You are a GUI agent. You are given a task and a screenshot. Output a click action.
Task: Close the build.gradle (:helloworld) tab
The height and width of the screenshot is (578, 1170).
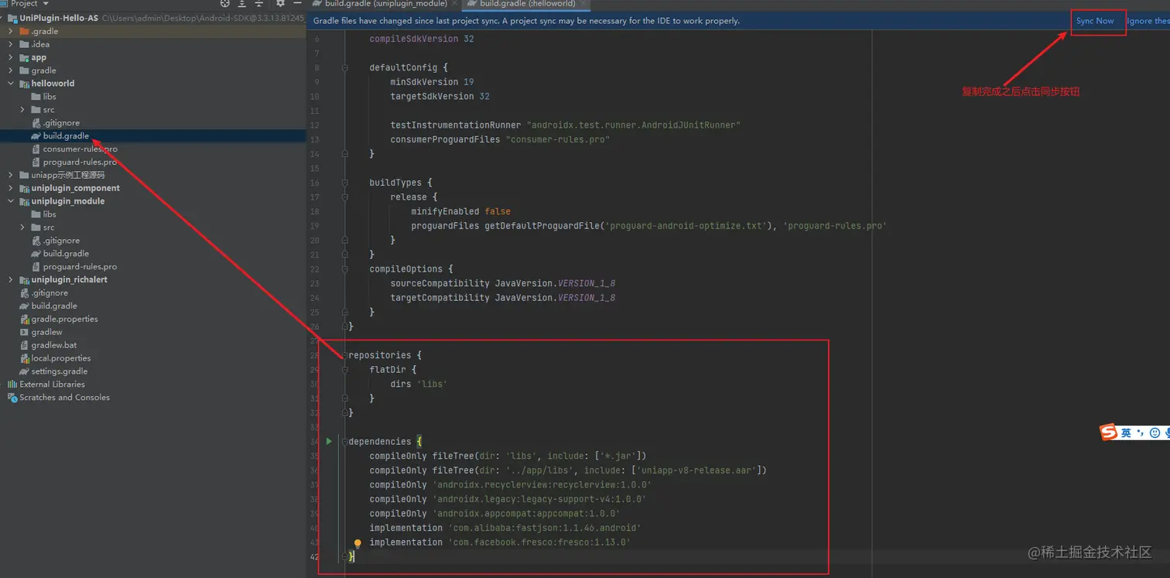pos(583,4)
